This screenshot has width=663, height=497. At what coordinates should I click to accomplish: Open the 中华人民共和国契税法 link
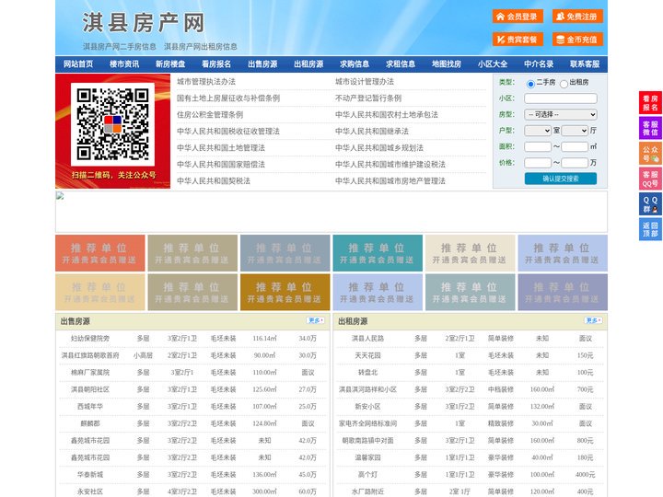pyautogui.click(x=214, y=181)
